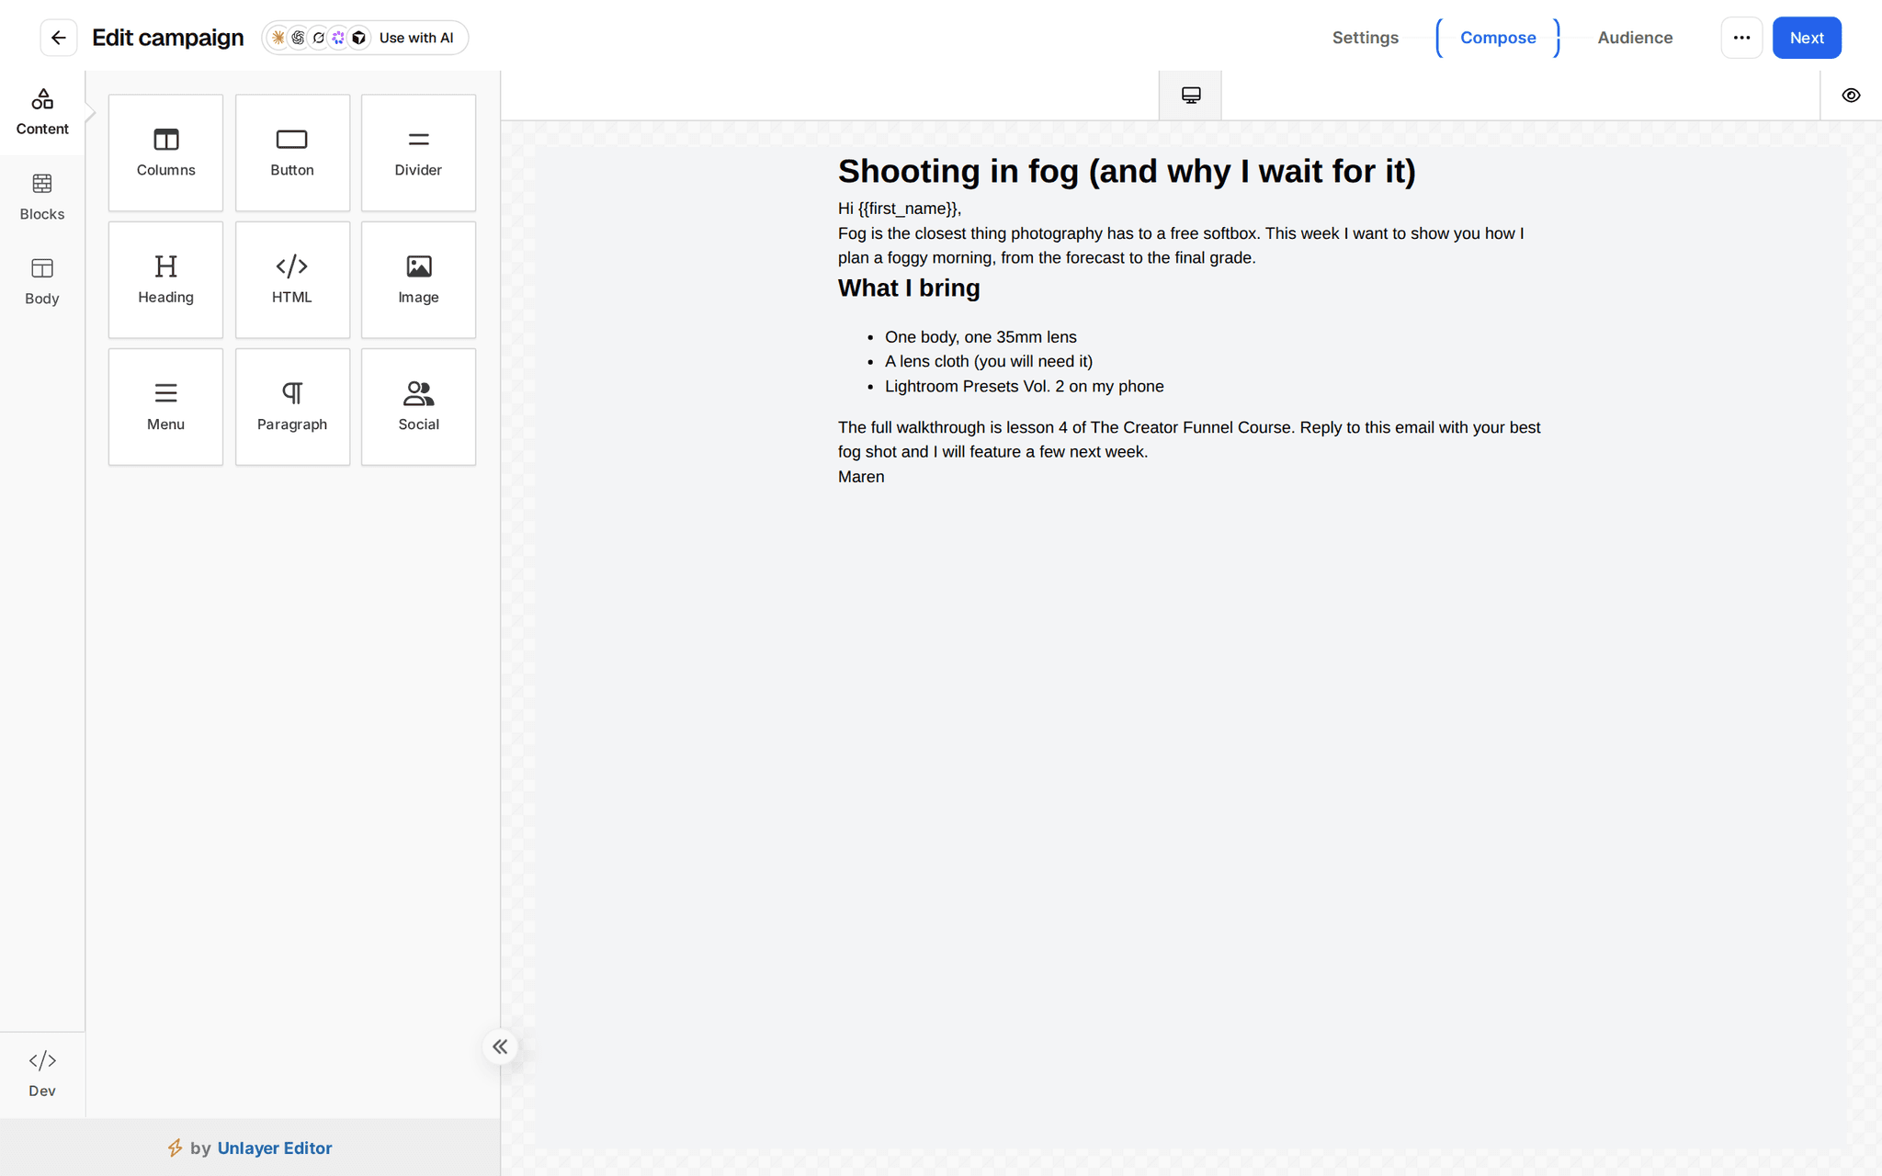Go back with the arrow button
The height and width of the screenshot is (1176, 1882).
pyautogui.click(x=59, y=38)
